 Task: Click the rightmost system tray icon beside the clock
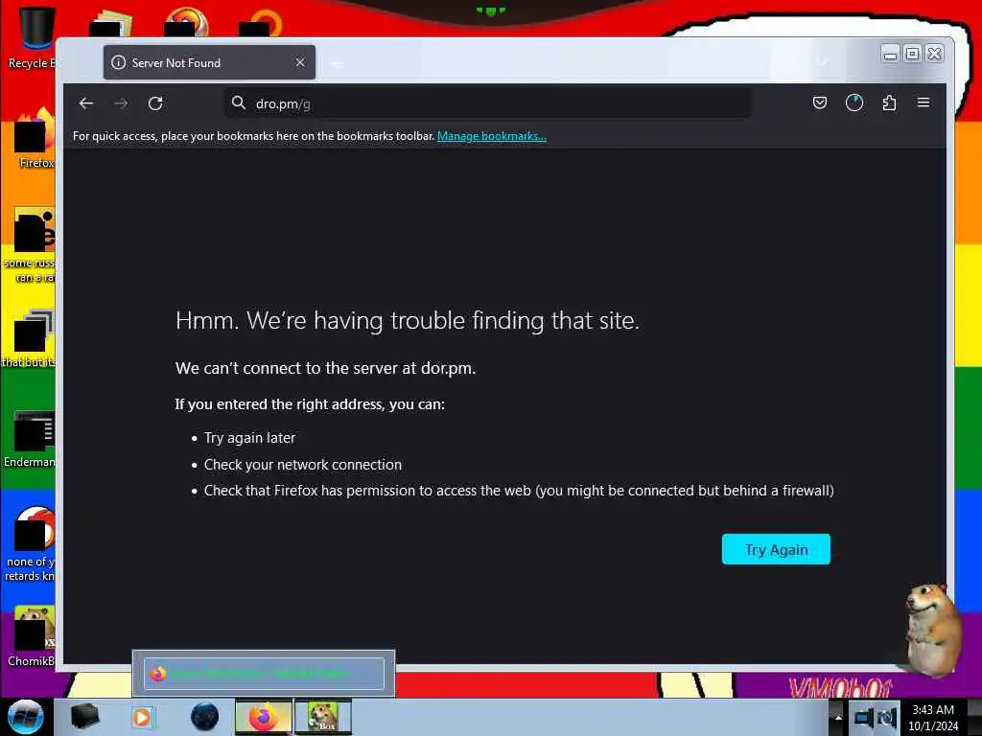pos(887,717)
